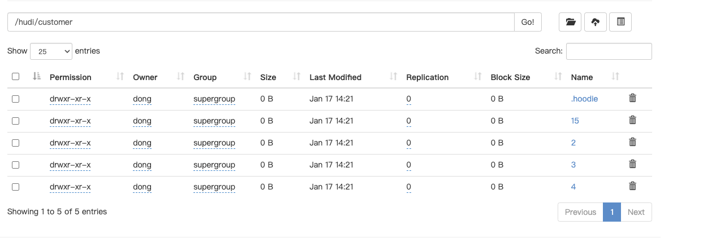The width and height of the screenshot is (703, 238).
Task: Toggle the select-all checkbox in table header
Action: coord(16,77)
